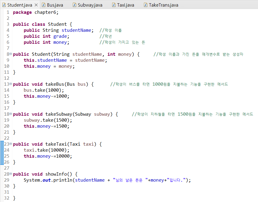This screenshot has height=202, width=258.
Task: Click the Java file icon on Subway.java tab
Action: point(74,5)
